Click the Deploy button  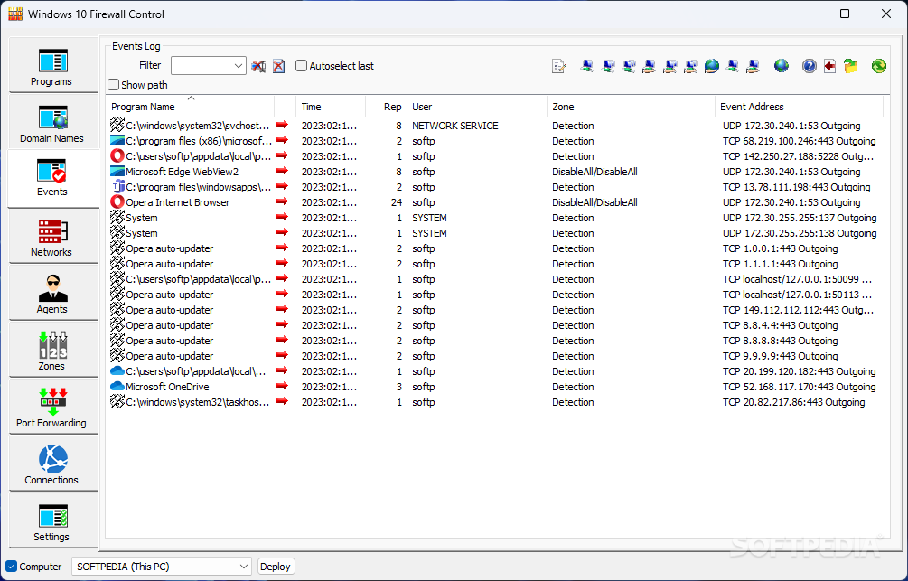click(x=276, y=567)
